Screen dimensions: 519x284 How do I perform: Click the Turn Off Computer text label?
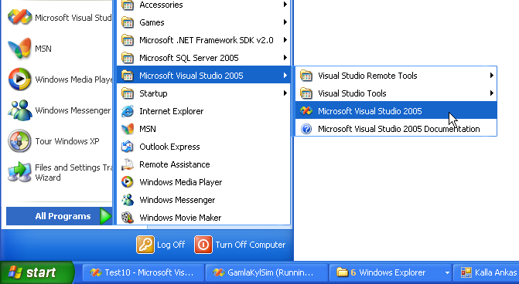click(251, 245)
